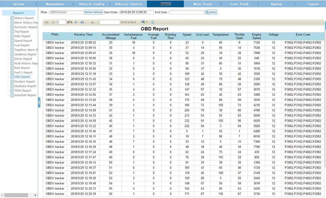Open Vehicle Control menu

point(128,4)
